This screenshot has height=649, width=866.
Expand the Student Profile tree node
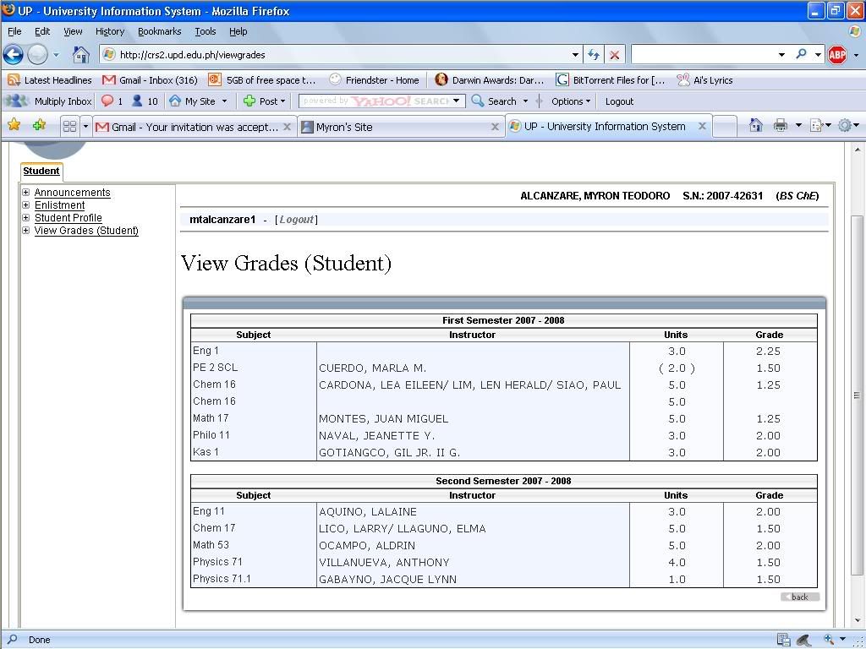[x=26, y=218]
